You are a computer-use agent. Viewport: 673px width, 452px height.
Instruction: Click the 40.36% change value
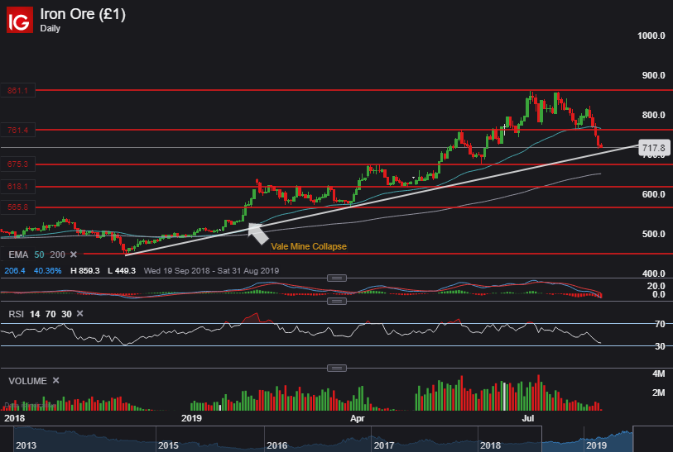(x=48, y=271)
